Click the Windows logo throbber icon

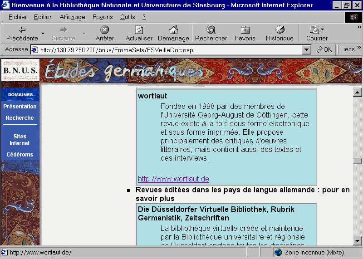pyautogui.click(x=353, y=17)
